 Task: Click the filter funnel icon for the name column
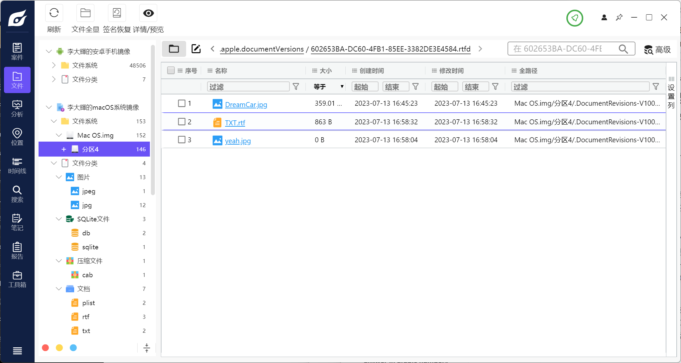[x=296, y=87]
